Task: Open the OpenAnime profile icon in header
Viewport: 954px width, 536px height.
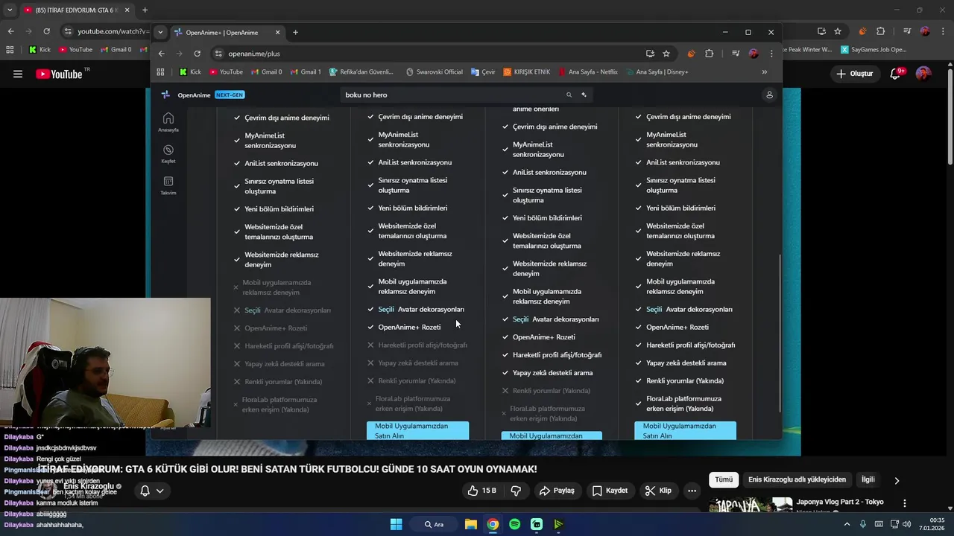Action: click(x=769, y=95)
